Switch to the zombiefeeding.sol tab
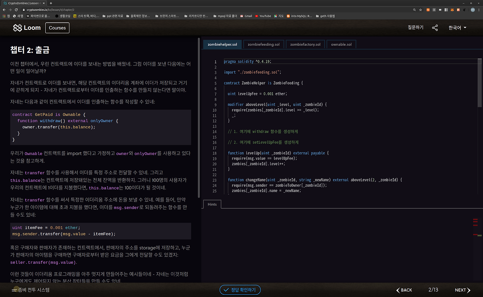This screenshot has width=483, height=297. (264, 44)
